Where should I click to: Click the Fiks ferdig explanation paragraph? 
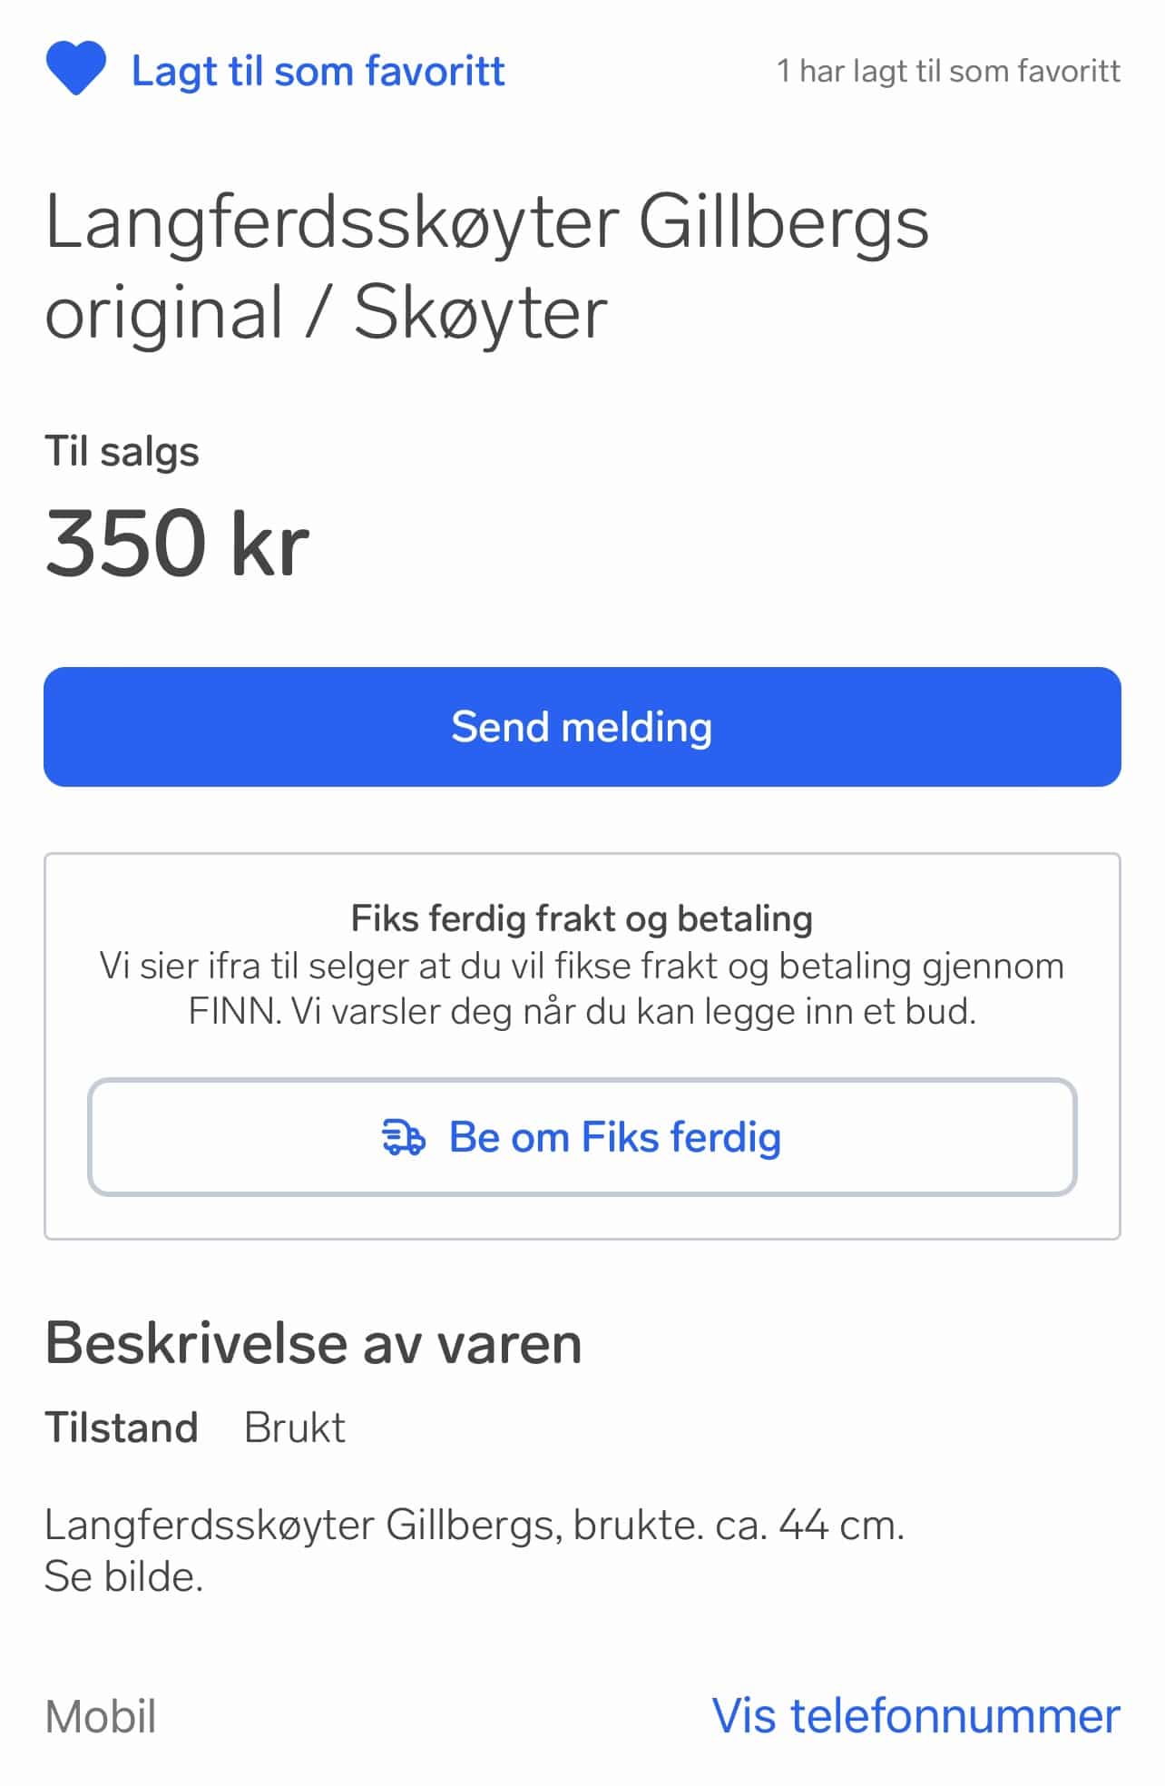point(582,988)
